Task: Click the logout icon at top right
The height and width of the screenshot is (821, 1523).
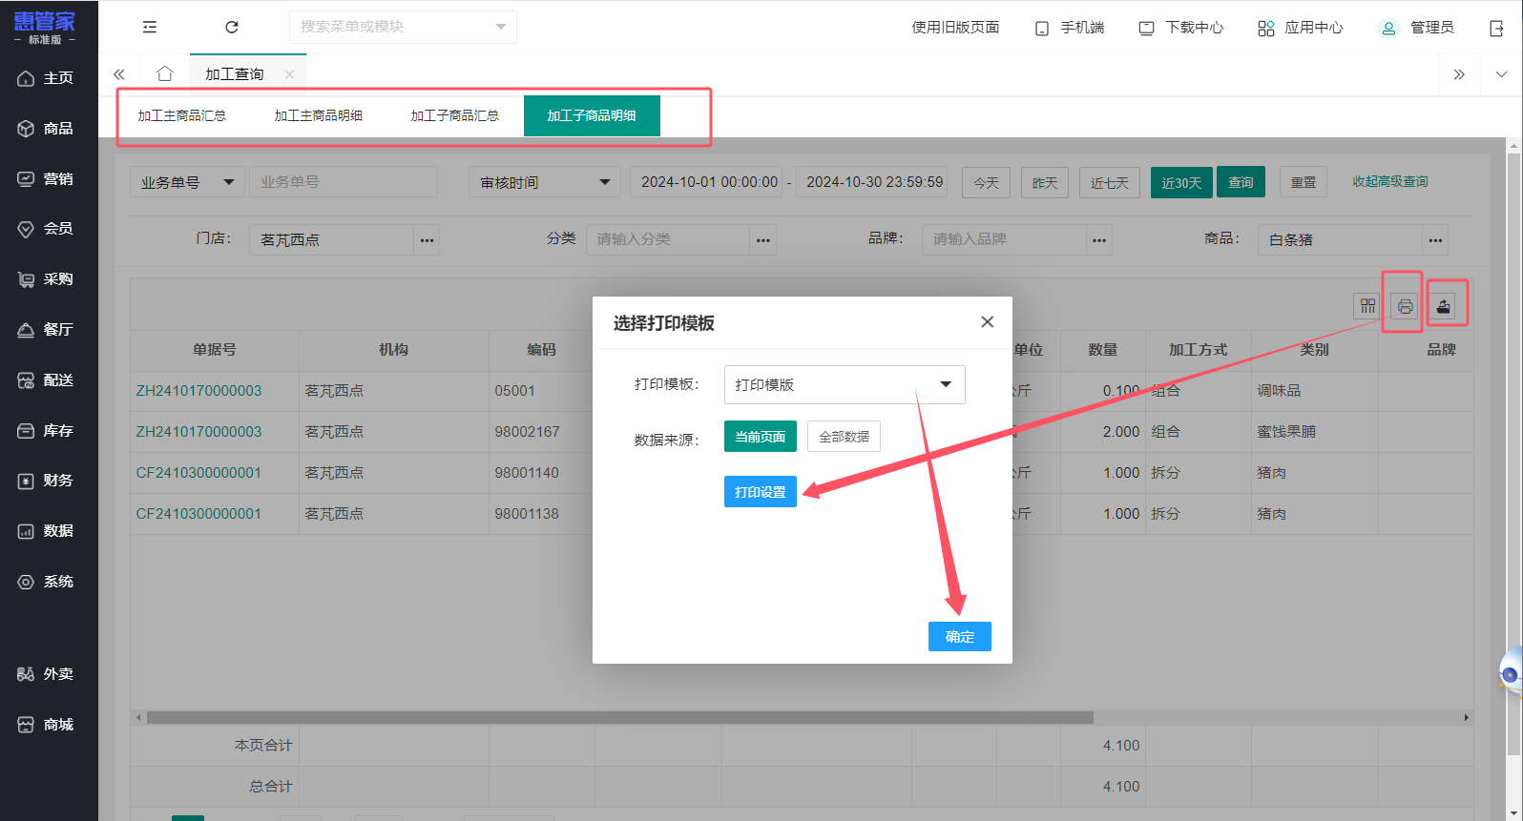Action: 1496,28
